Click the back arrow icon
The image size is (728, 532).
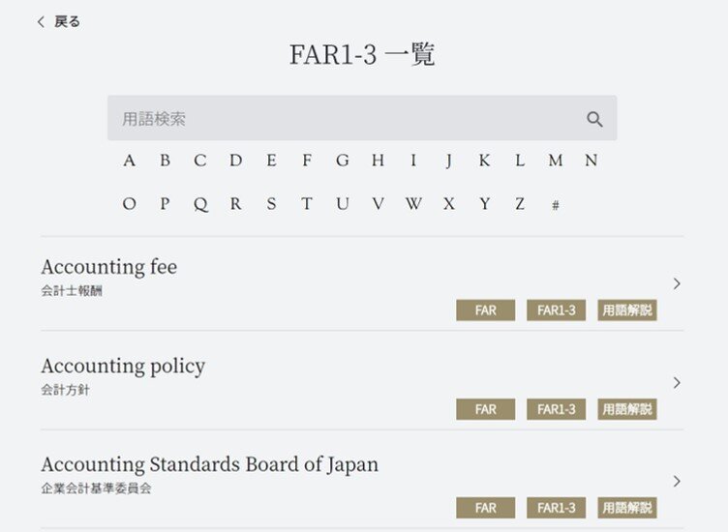click(41, 21)
